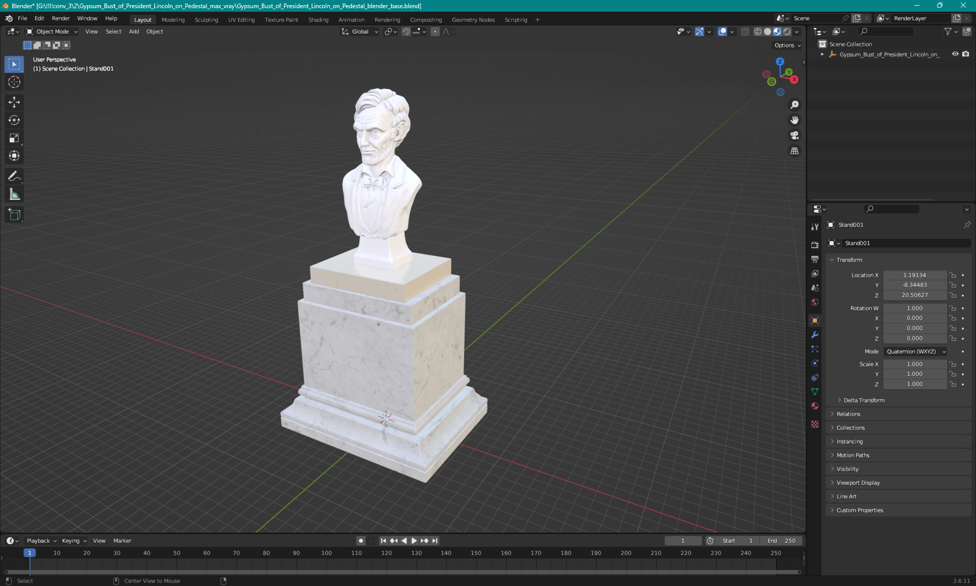Select the Annotate tool

14,177
